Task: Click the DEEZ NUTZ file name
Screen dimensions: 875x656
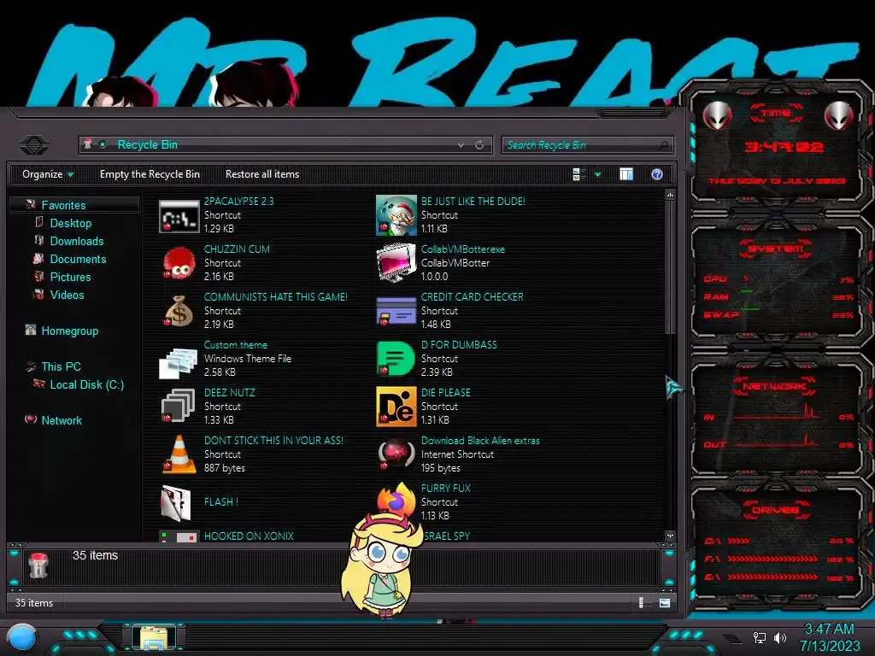Action: [x=229, y=393]
